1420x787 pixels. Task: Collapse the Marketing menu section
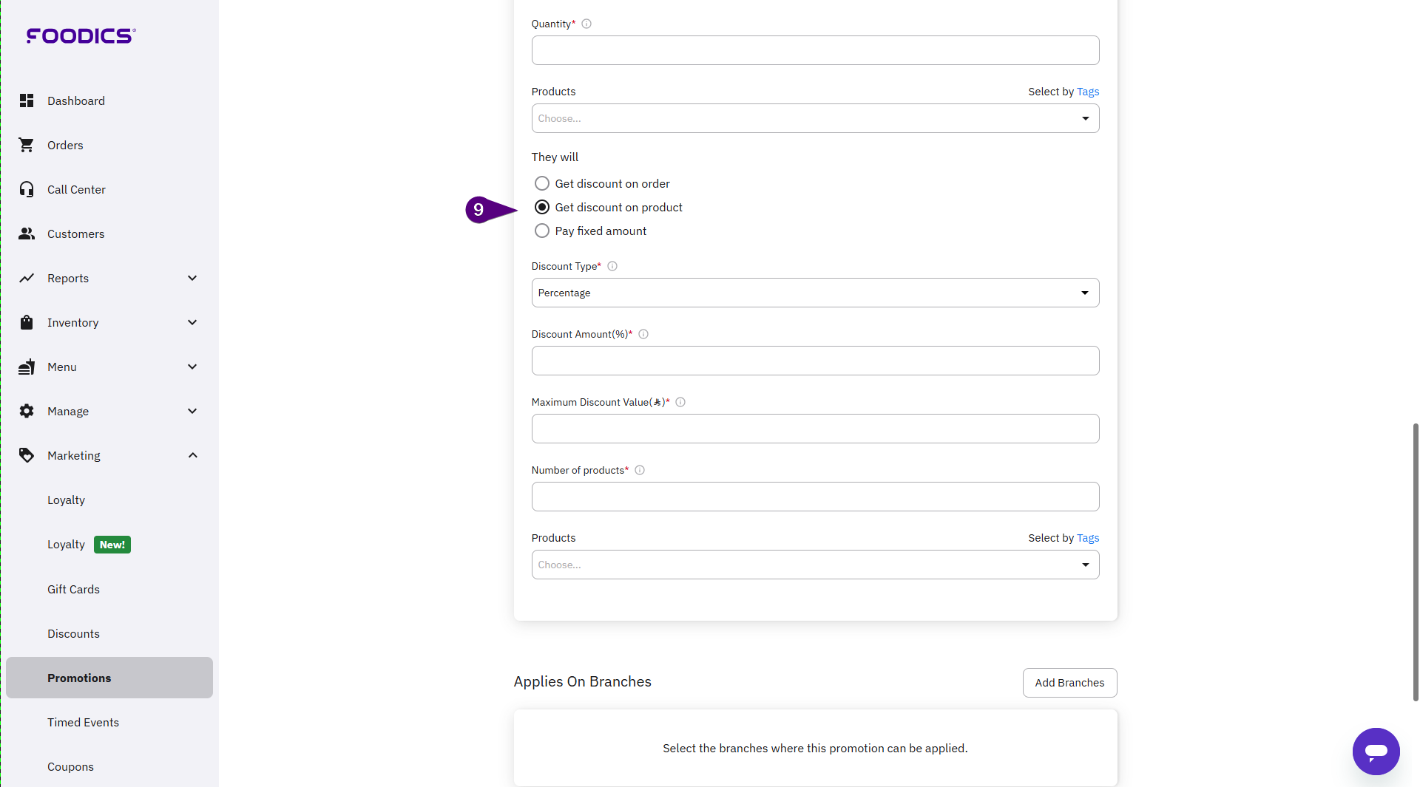point(192,455)
